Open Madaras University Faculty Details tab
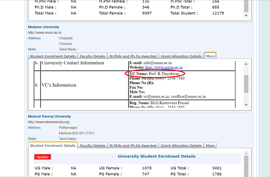 point(92,56)
